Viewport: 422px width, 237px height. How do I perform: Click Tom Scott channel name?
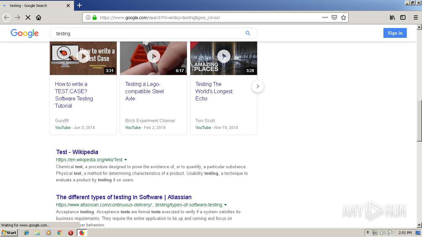[205, 121]
